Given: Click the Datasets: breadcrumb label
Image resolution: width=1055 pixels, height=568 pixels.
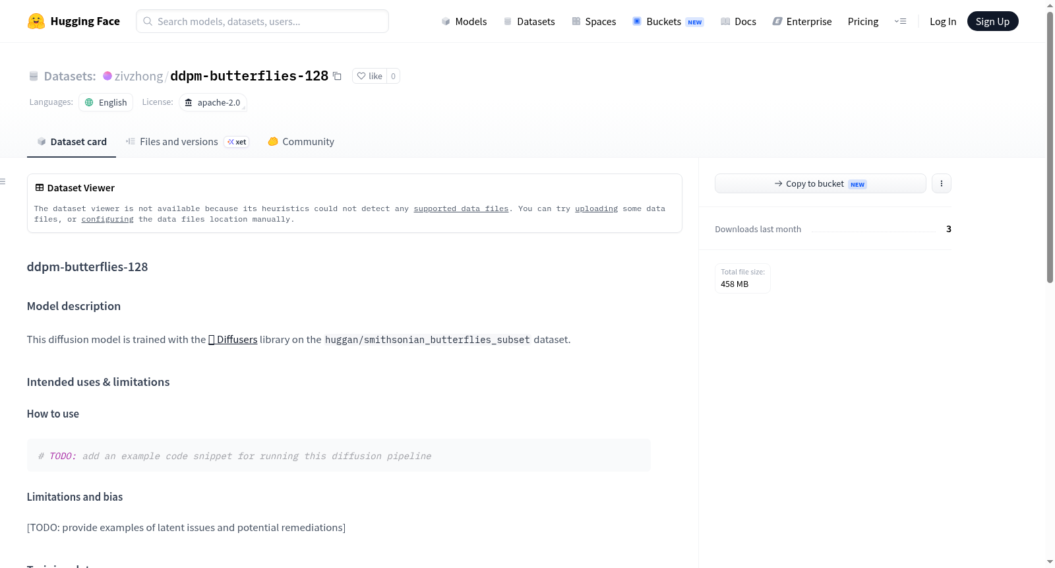Looking at the screenshot, I should 70,76.
